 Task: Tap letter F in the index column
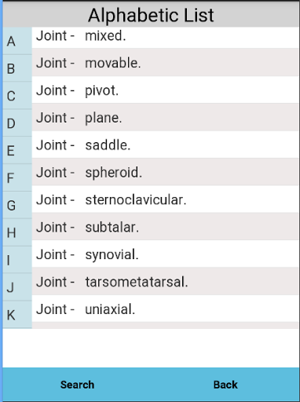point(17,177)
